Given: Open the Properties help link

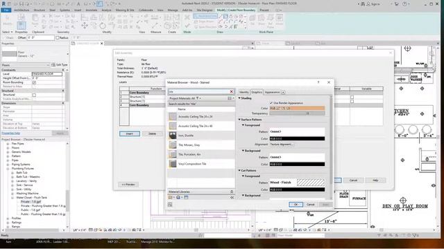Looking at the screenshot, I should [11, 133].
